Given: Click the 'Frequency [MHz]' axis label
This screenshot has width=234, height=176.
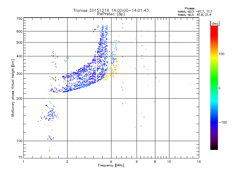Looking at the screenshot, I should click(111, 165).
